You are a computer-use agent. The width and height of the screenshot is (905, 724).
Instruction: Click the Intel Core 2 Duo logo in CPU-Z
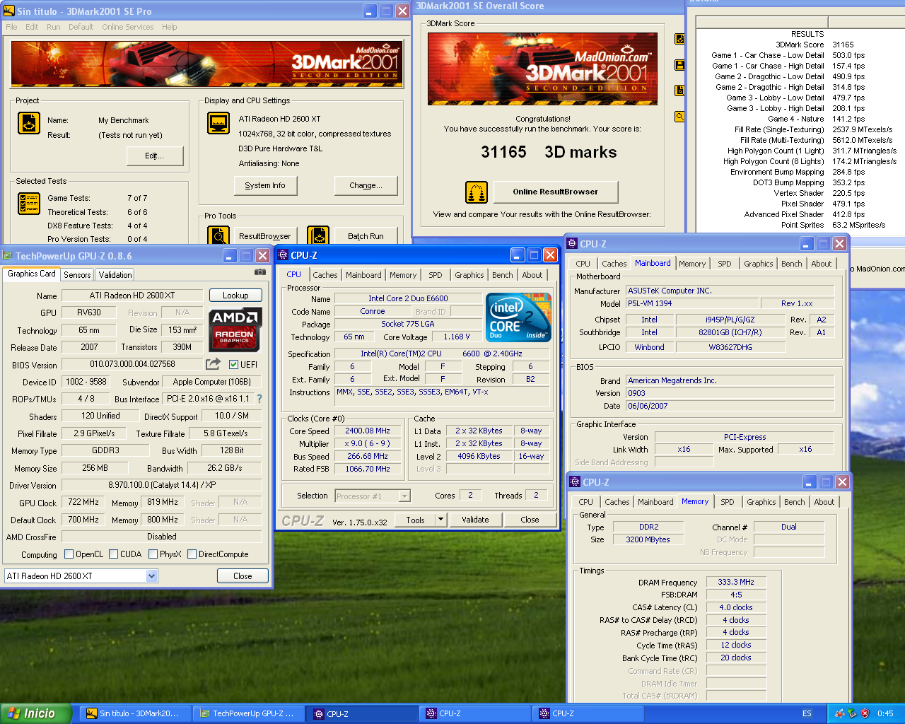pyautogui.click(x=519, y=317)
